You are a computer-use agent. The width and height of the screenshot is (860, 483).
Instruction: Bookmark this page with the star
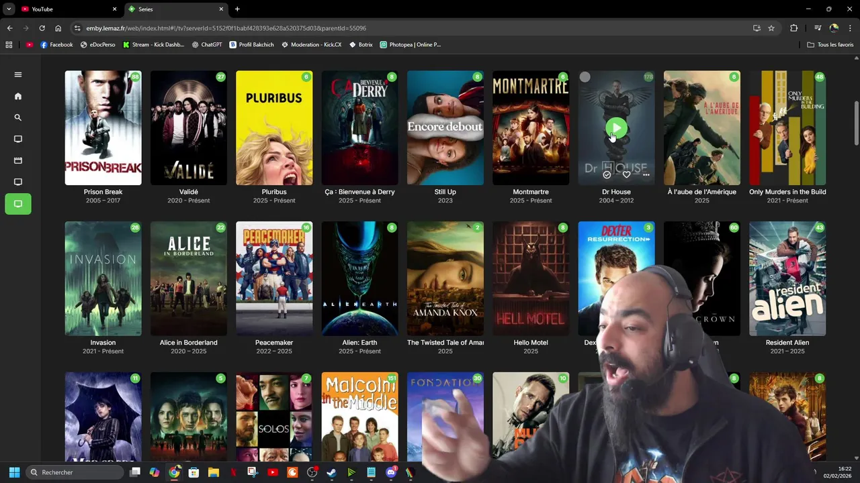(x=771, y=28)
